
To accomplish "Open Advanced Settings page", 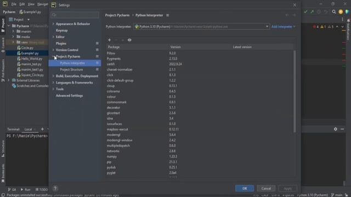I will [x=70, y=96].
